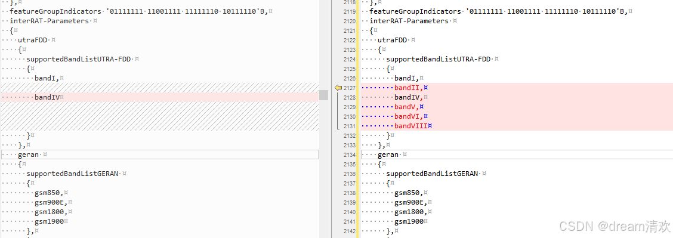Image resolution: width=673 pixels, height=238 pixels.
Task: Click line number 2138 in the gutter
Action: coord(350,193)
